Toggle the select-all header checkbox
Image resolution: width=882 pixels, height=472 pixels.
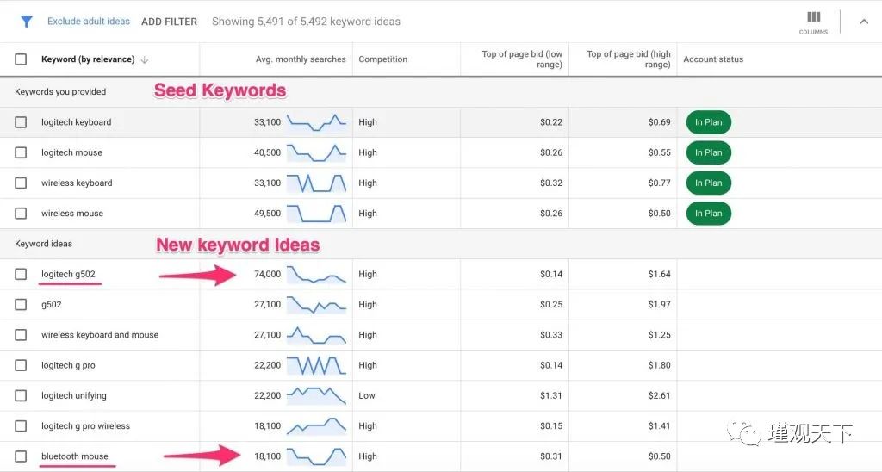click(21, 59)
